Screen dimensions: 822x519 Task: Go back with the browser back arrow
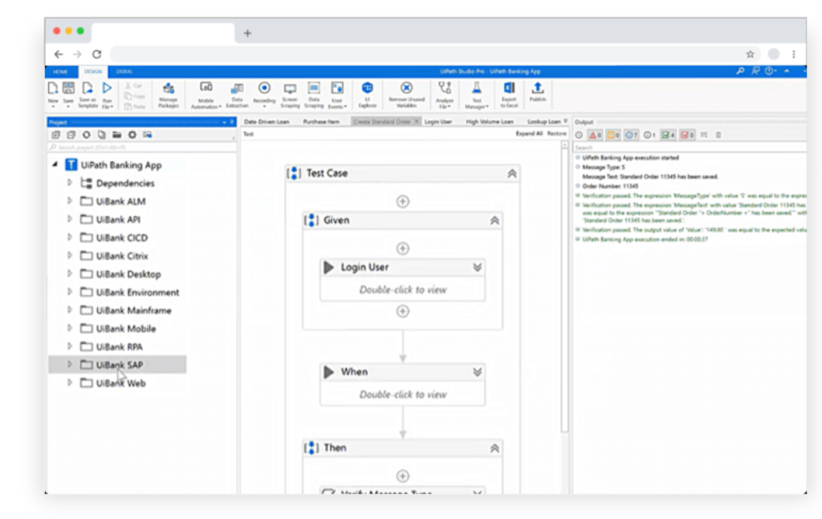pos(58,54)
